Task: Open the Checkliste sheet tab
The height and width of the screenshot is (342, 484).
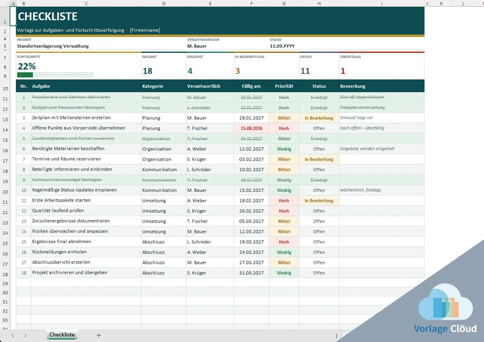Action: (61, 335)
